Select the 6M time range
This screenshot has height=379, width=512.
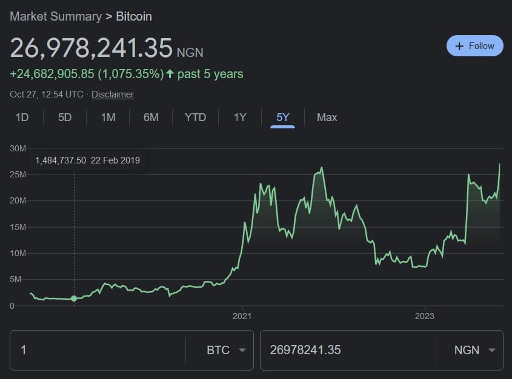pyautogui.click(x=151, y=117)
